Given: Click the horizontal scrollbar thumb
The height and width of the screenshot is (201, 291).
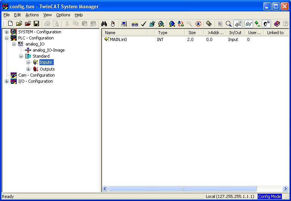Looking at the screenshot, I should pos(182,189).
